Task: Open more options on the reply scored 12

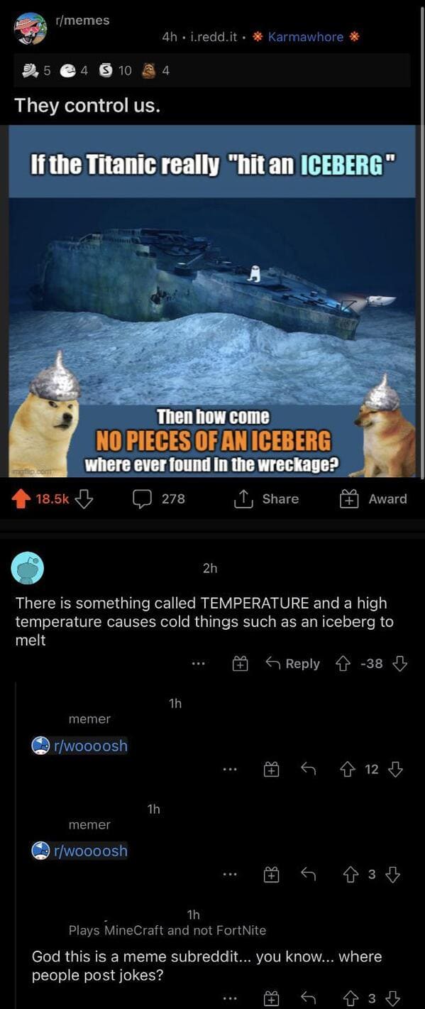Action: (228, 769)
